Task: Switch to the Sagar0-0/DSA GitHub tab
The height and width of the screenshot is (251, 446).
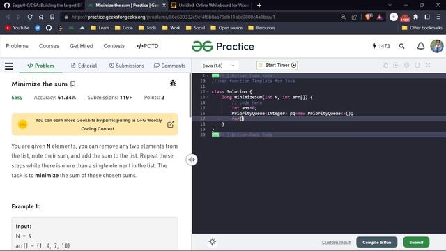Action: pos(43,5)
